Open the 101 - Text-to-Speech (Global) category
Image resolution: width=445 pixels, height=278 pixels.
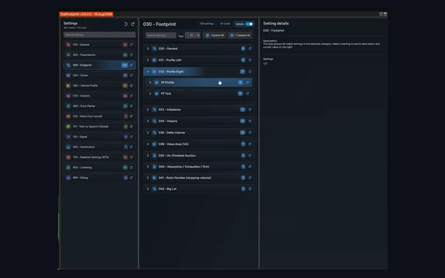(x=100, y=127)
